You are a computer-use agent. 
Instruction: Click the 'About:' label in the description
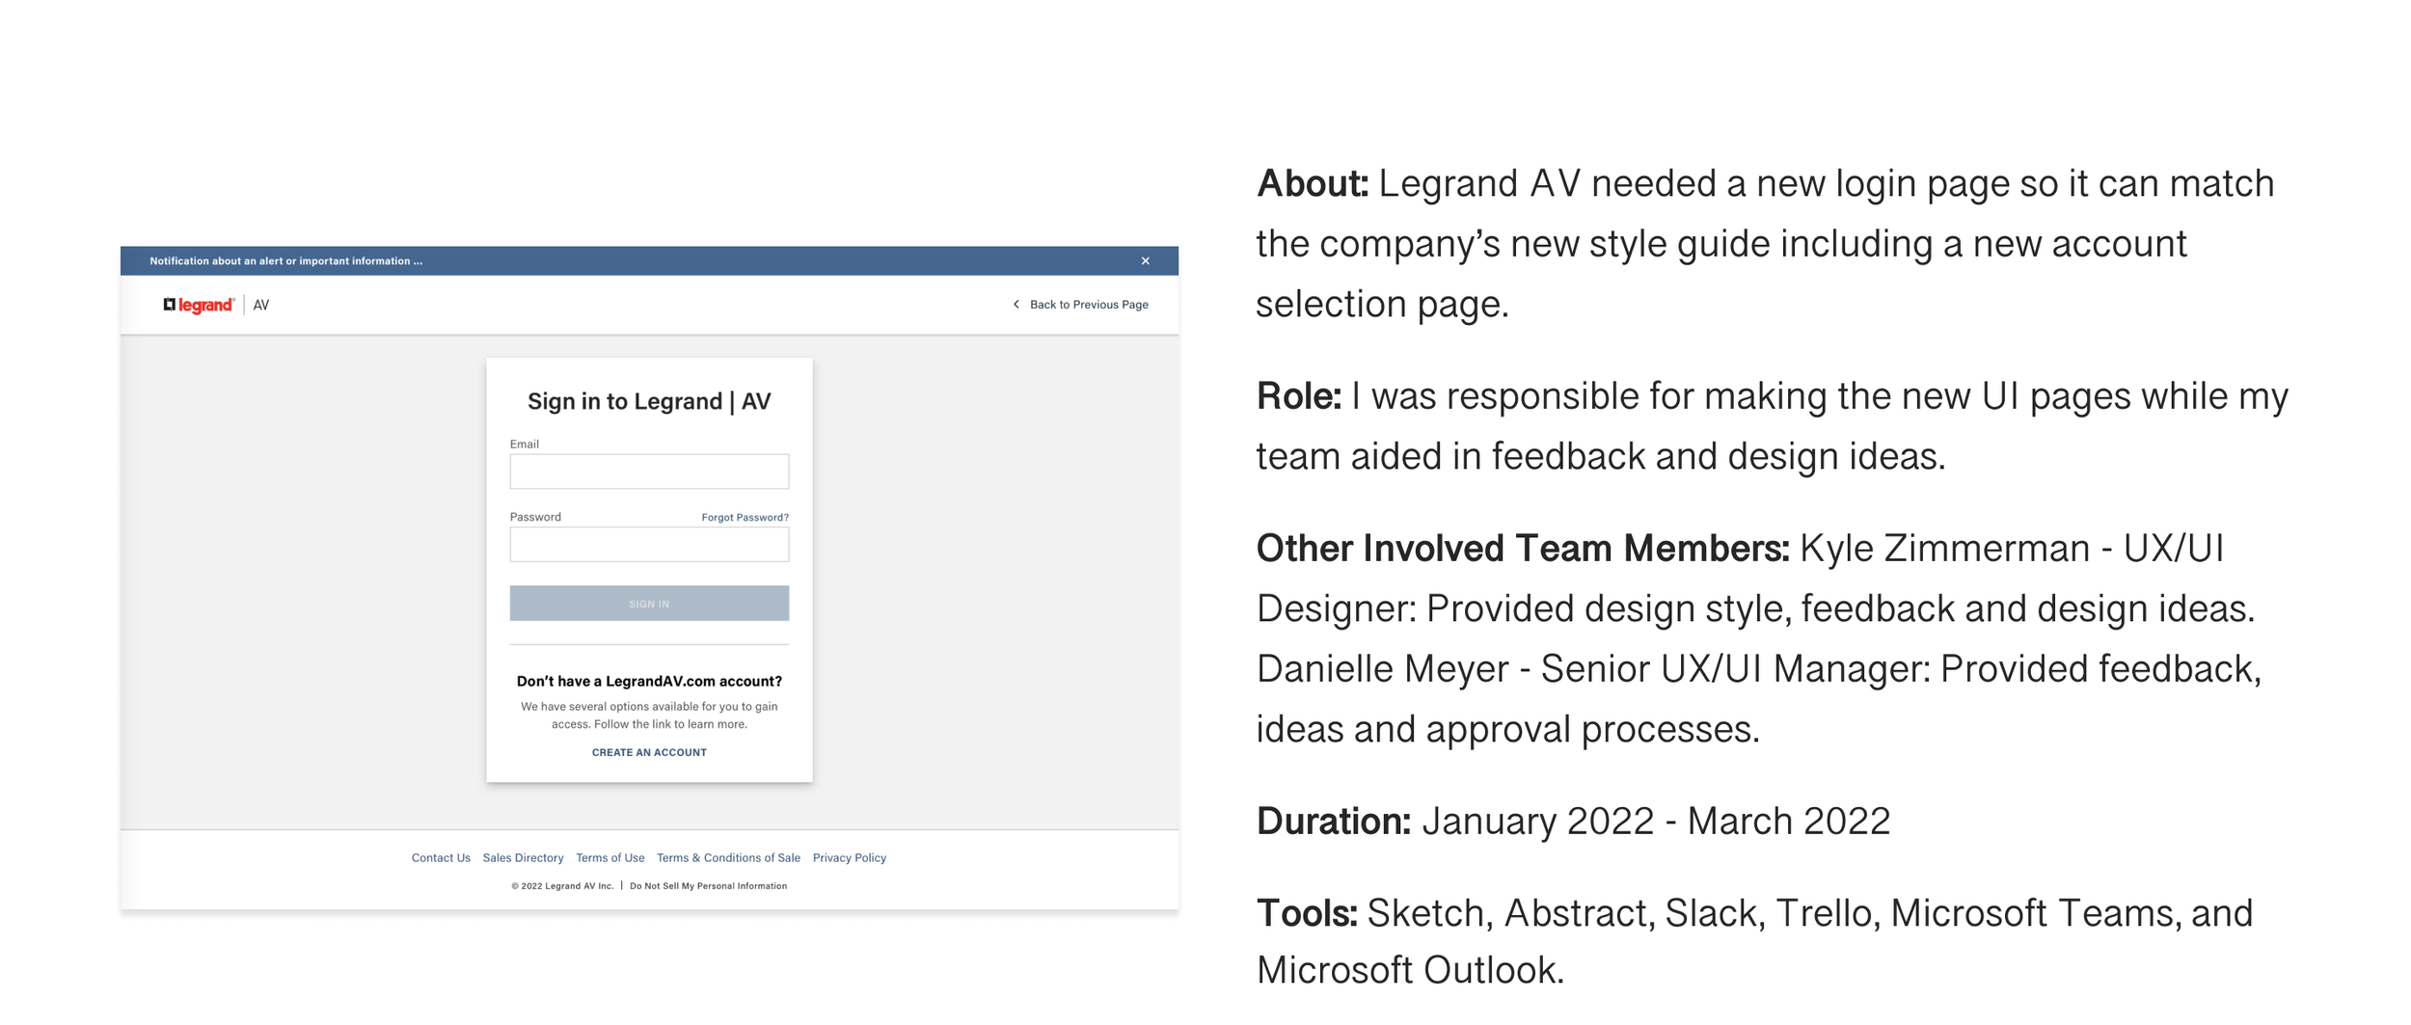(x=1312, y=183)
